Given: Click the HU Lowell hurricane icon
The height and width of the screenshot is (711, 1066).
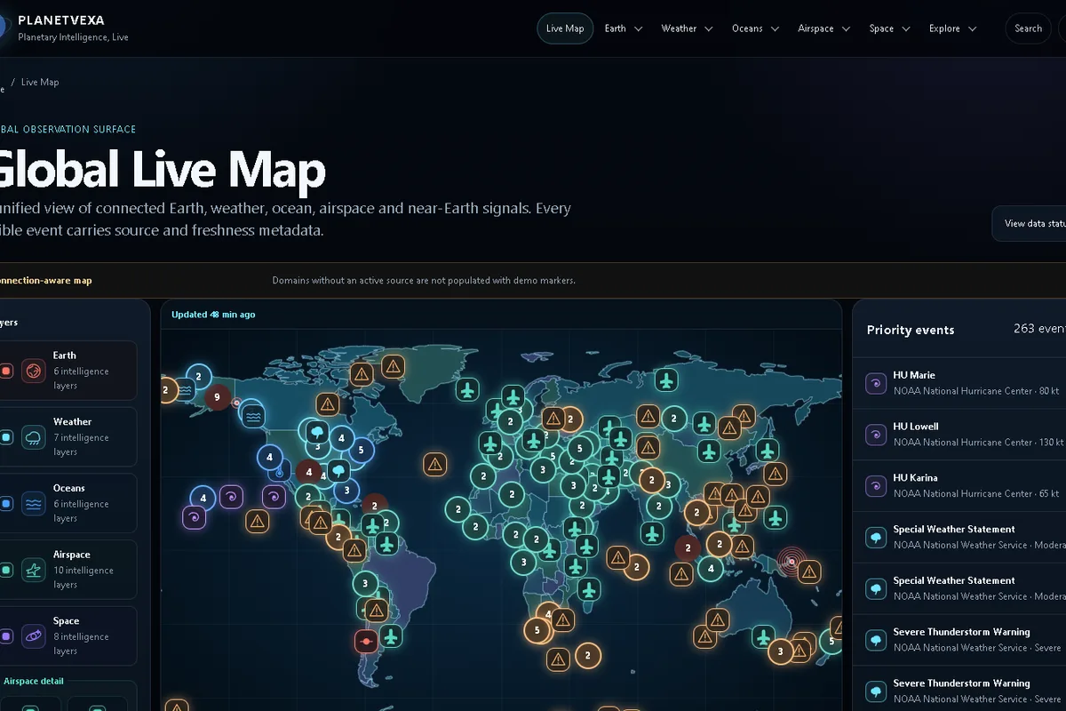Looking at the screenshot, I should click(877, 435).
